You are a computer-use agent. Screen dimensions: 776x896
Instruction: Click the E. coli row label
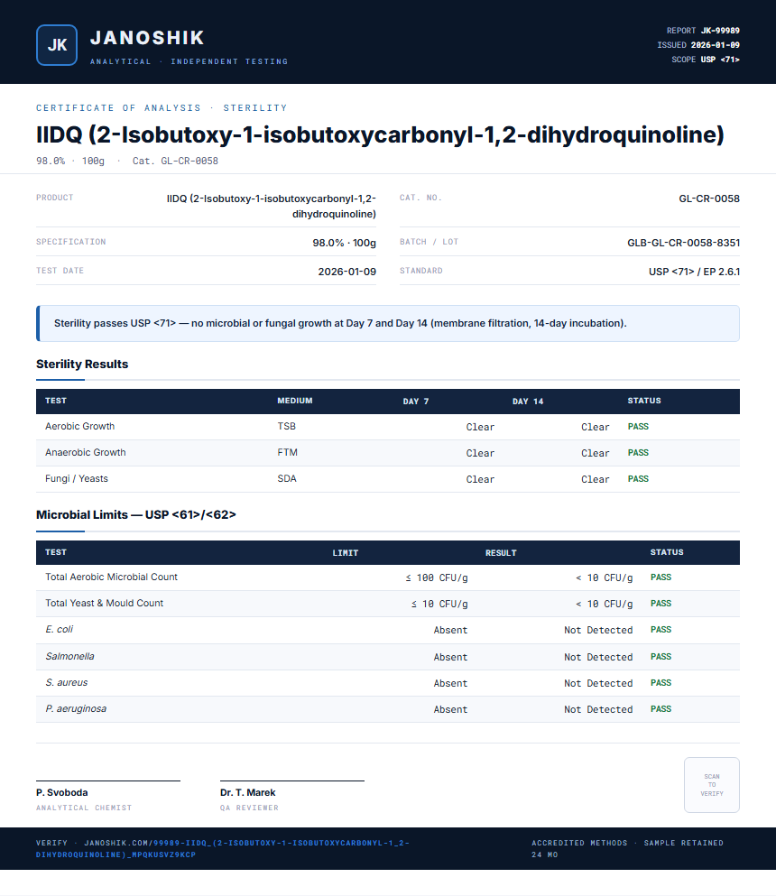click(59, 629)
